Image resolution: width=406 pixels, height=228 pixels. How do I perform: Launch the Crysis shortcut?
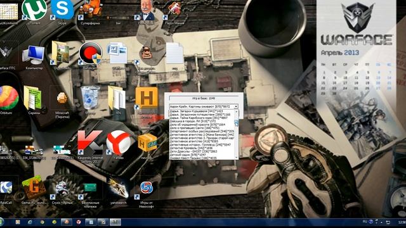(62, 190)
